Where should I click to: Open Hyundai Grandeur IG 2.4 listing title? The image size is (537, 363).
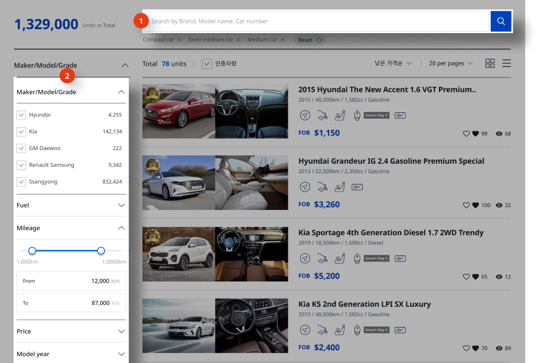click(x=391, y=161)
